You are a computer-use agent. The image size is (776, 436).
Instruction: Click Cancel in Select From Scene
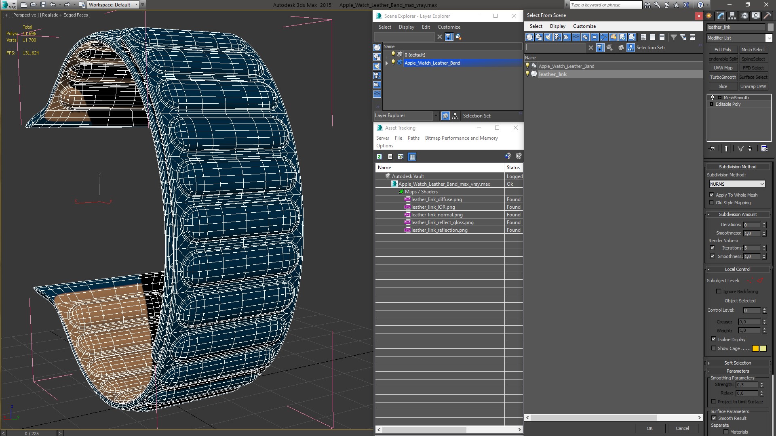pos(682,428)
